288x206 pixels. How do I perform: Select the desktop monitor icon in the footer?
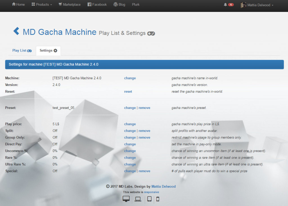tap(126, 199)
